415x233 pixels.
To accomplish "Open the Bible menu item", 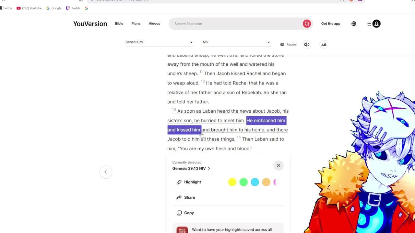I will (x=119, y=24).
